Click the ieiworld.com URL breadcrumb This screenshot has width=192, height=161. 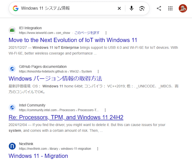(44, 33)
